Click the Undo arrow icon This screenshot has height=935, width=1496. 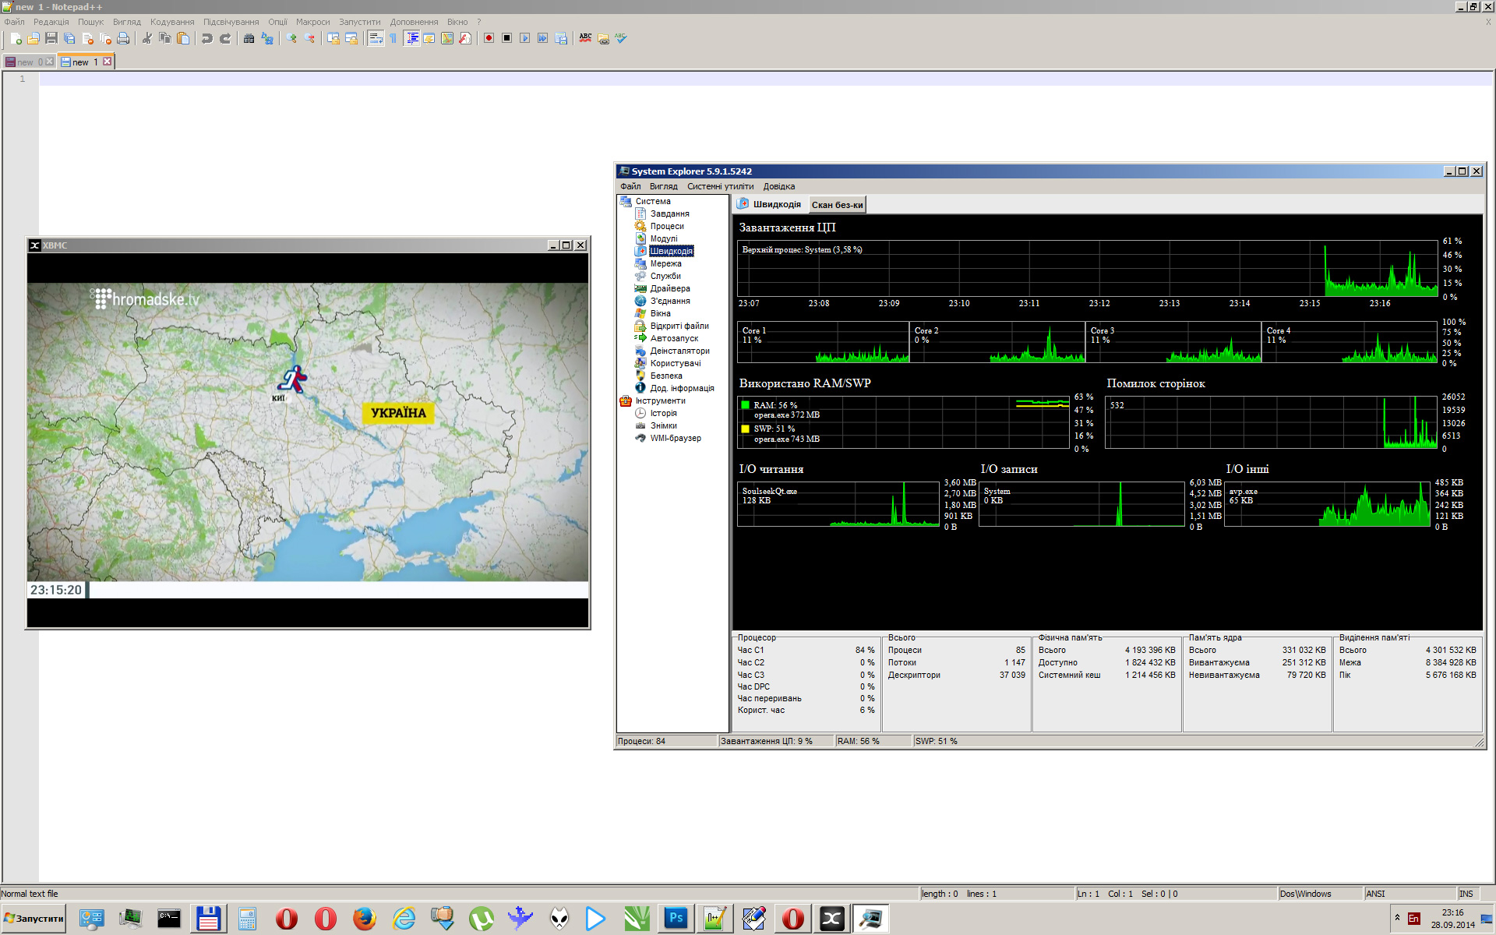click(x=207, y=38)
